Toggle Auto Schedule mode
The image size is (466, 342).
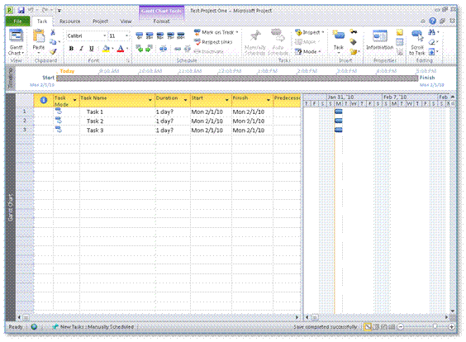pos(278,42)
